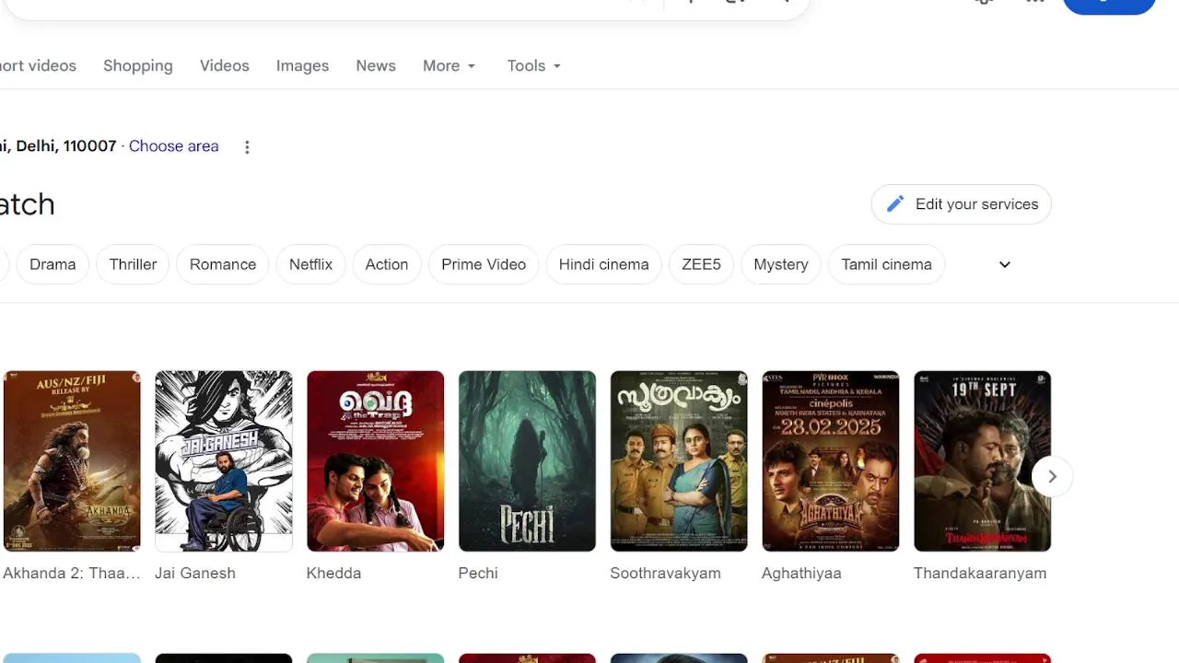
Task: Click the Aghathiyaa title text
Action: pyautogui.click(x=801, y=573)
